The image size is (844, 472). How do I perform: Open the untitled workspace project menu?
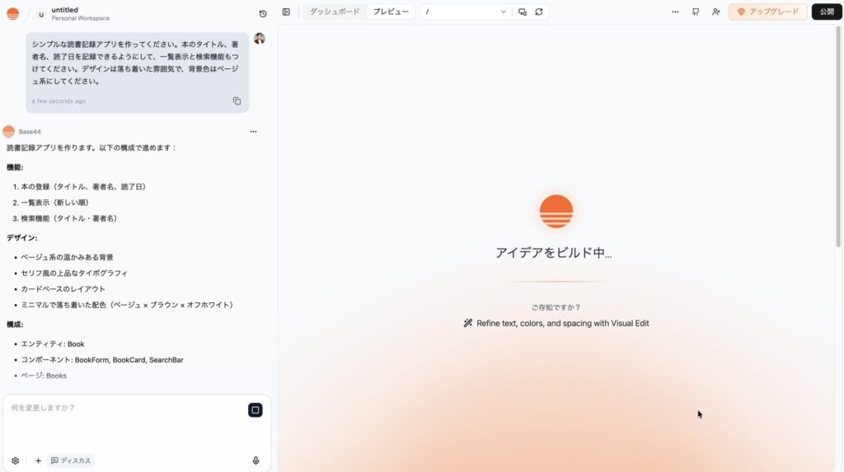[73, 13]
